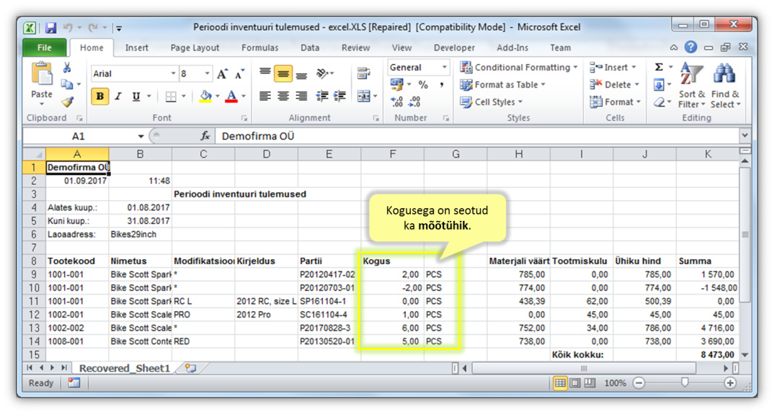Apply Accounting Number Format
This screenshot has height=414, width=774.
pos(396,84)
